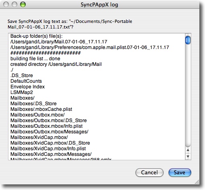Screen dimensions: 205x190
Task: Click "Mailboxes/XvidCap.mbox/Info.plist" line
Action: point(48,149)
